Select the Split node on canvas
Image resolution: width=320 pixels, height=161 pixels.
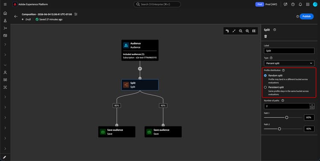click(140, 85)
